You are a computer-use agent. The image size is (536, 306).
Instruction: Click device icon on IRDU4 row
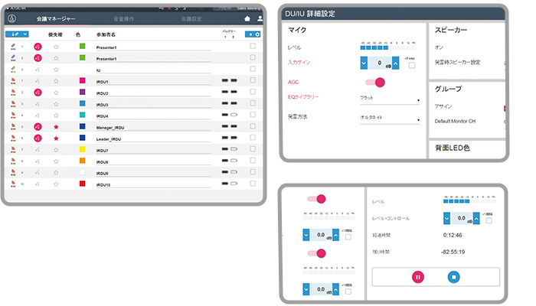[13, 115]
